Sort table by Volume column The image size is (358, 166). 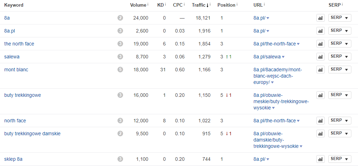click(138, 5)
